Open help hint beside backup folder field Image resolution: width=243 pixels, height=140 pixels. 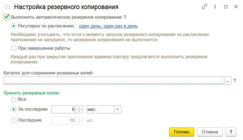(235, 80)
